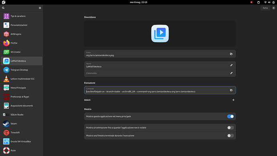Select the LaMiaVideoteca sidebar icon
277x156 pixels.
tap(6, 61)
